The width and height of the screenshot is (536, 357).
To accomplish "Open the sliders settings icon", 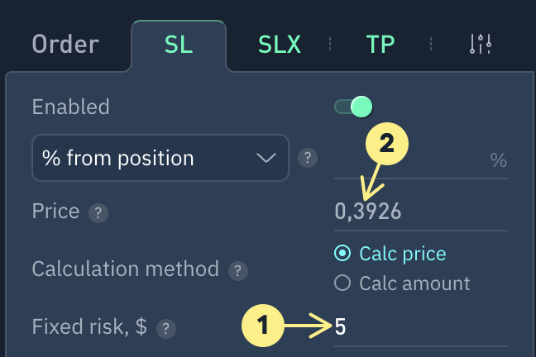I will [481, 44].
